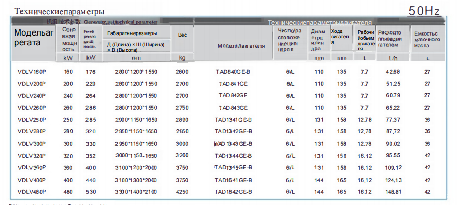Select the Габаритныеразмеры header cell
Viewport: 462px width, 205px height.
coord(132,33)
